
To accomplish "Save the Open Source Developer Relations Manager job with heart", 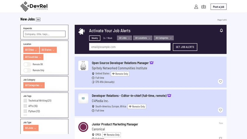I will click(x=220, y=81).
